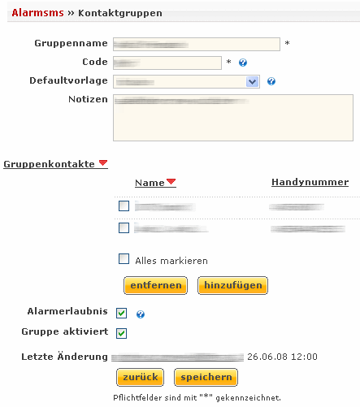The width and height of the screenshot is (360, 407).
Task: Sort contacts by Handynummer header
Action: [310, 182]
